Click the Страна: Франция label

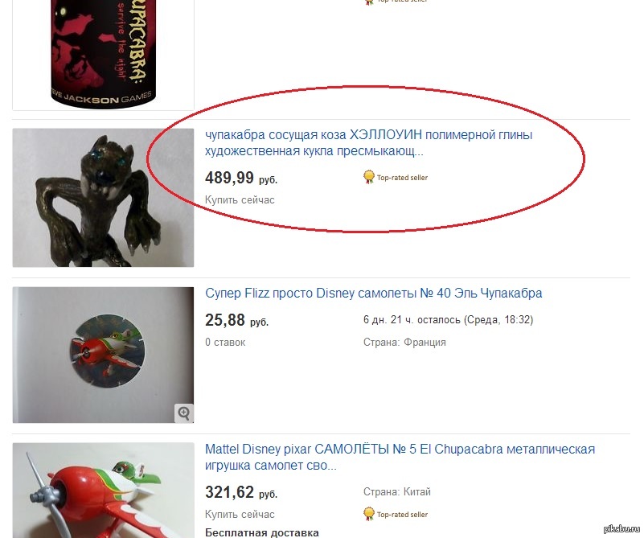tap(404, 342)
